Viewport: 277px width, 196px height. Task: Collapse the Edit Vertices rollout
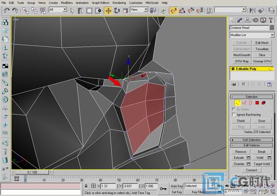tap(251, 145)
